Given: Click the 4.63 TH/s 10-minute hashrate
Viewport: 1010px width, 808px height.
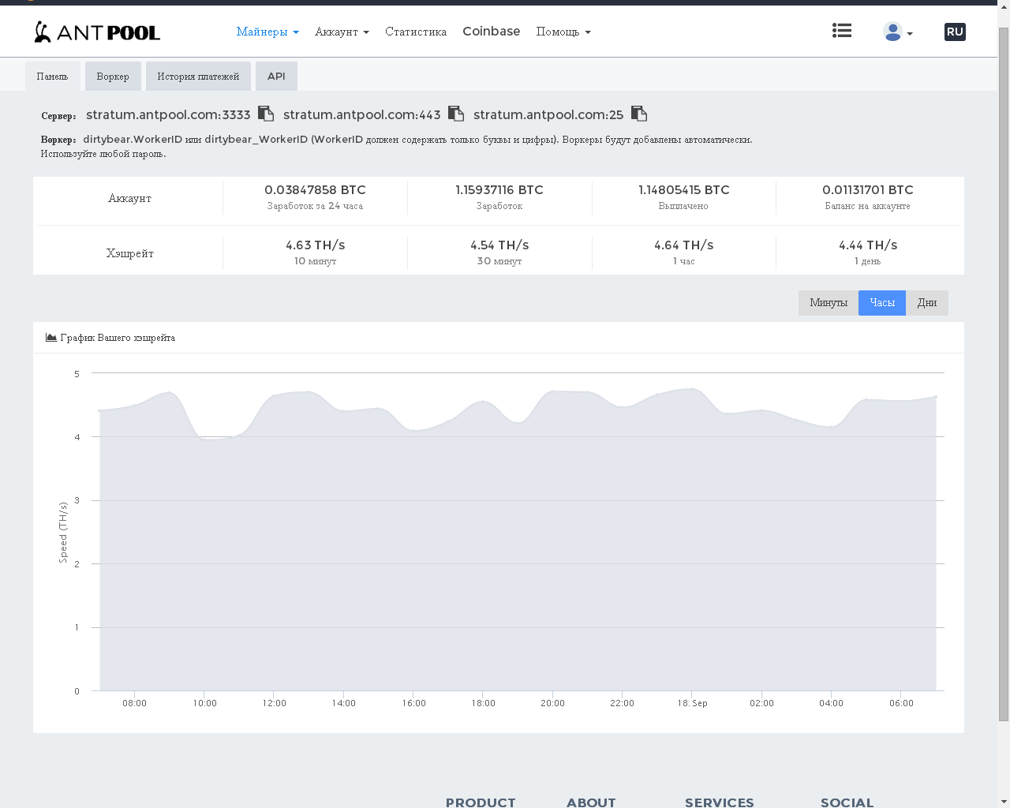Looking at the screenshot, I should 316,245.
